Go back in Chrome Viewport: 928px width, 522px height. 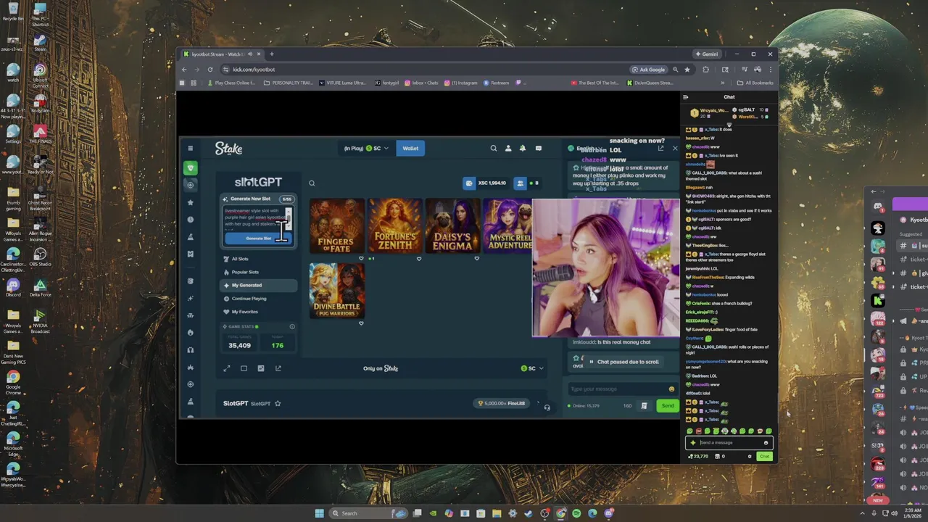[184, 70]
